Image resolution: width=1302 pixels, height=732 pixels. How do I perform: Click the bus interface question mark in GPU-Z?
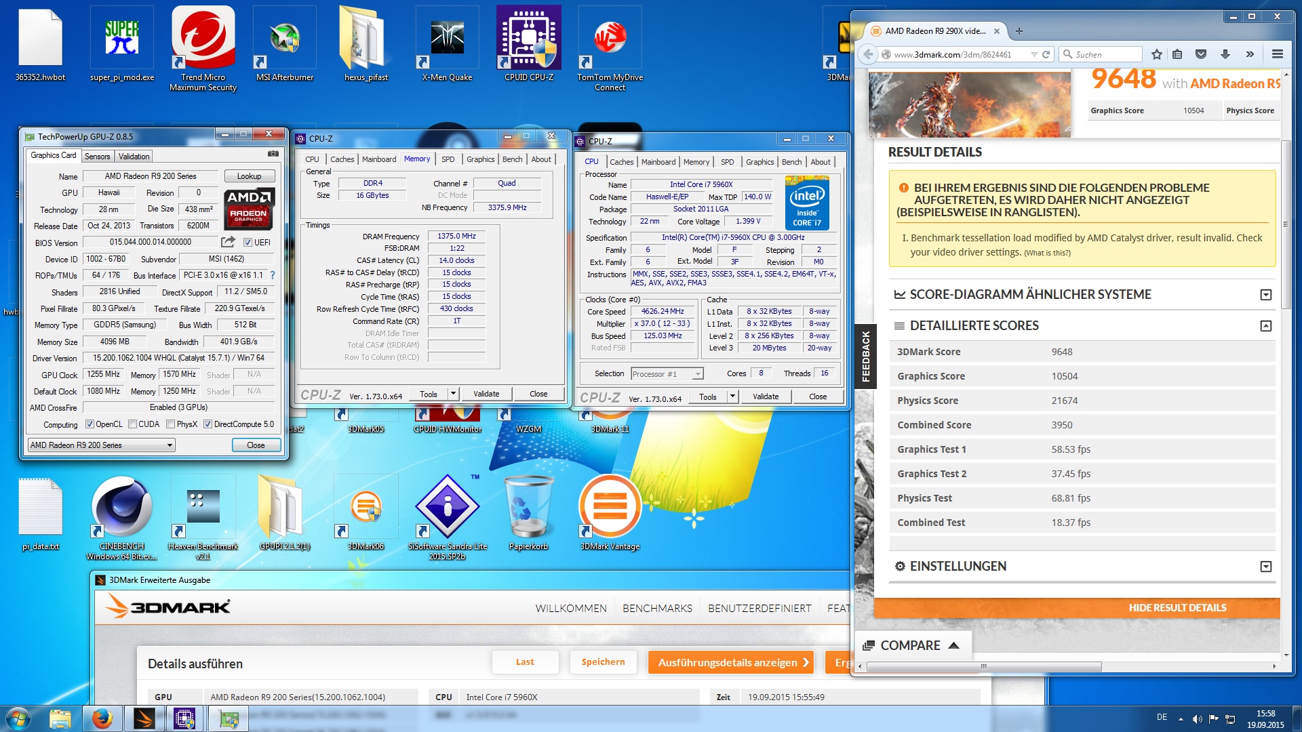(273, 275)
